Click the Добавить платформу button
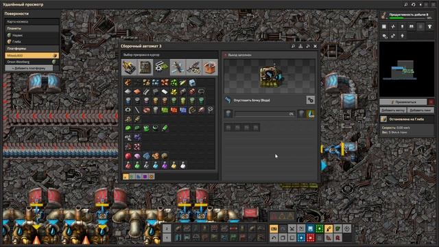Image resolution: width=439 pixels, height=247 pixels. [x=29, y=68]
